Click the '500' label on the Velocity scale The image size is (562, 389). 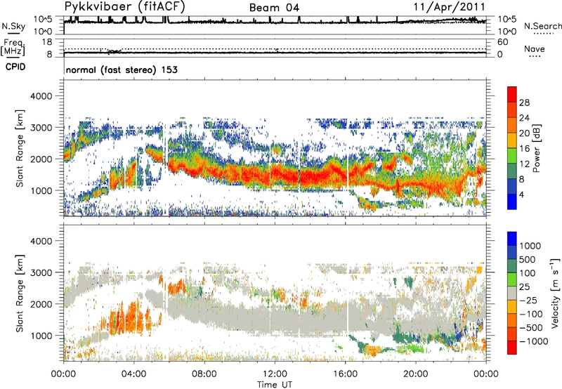pos(528,259)
